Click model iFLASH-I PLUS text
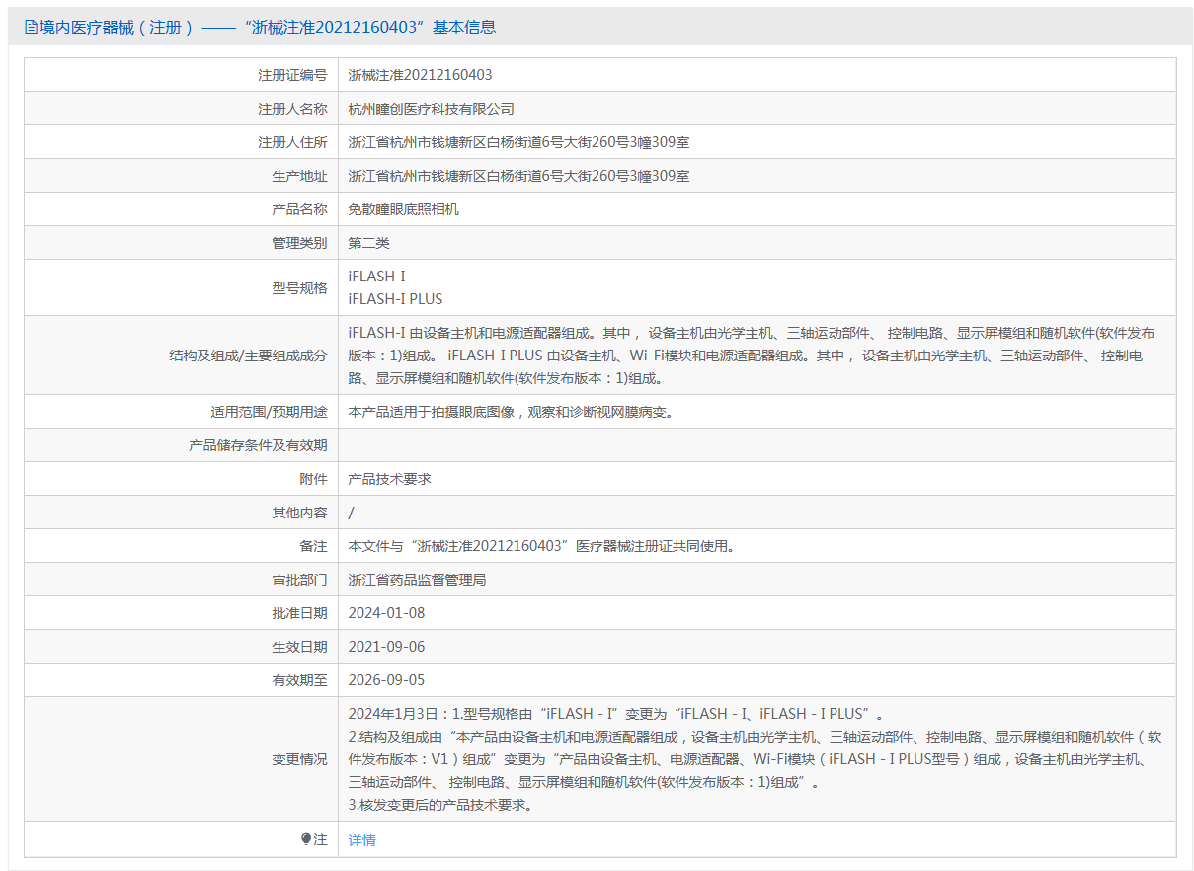This screenshot has width=1194, height=871. click(395, 298)
